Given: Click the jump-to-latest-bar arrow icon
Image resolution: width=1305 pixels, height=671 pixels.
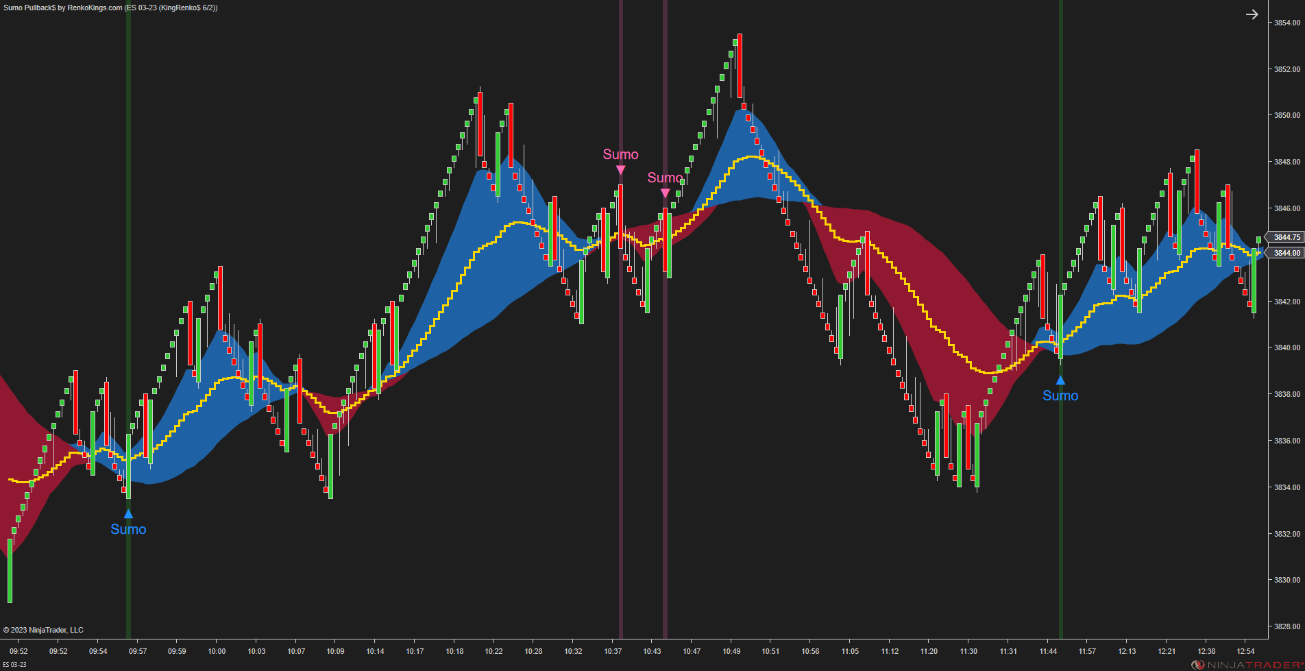Looking at the screenshot, I should pos(1252,14).
